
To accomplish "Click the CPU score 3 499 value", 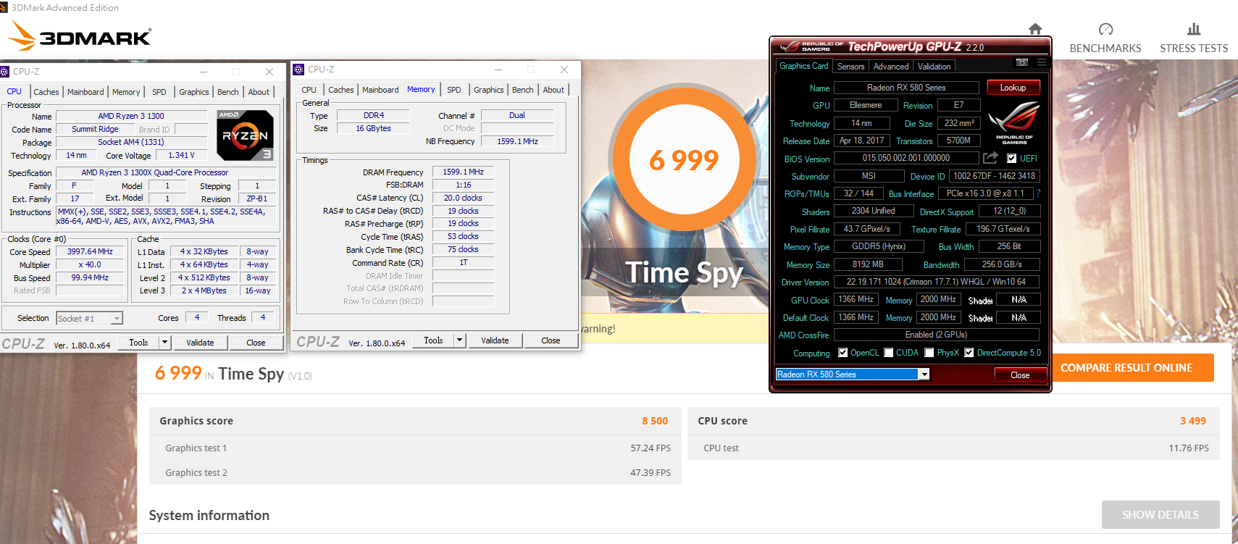I will coord(1193,421).
